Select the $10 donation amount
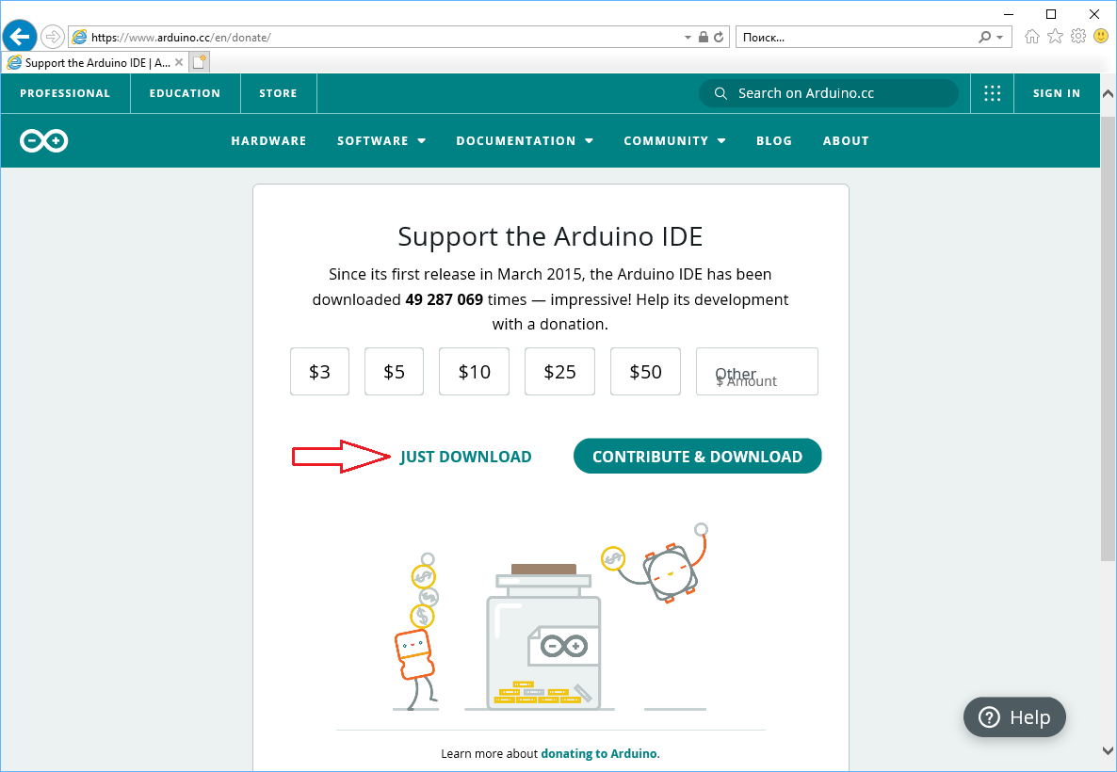 pyautogui.click(x=475, y=371)
